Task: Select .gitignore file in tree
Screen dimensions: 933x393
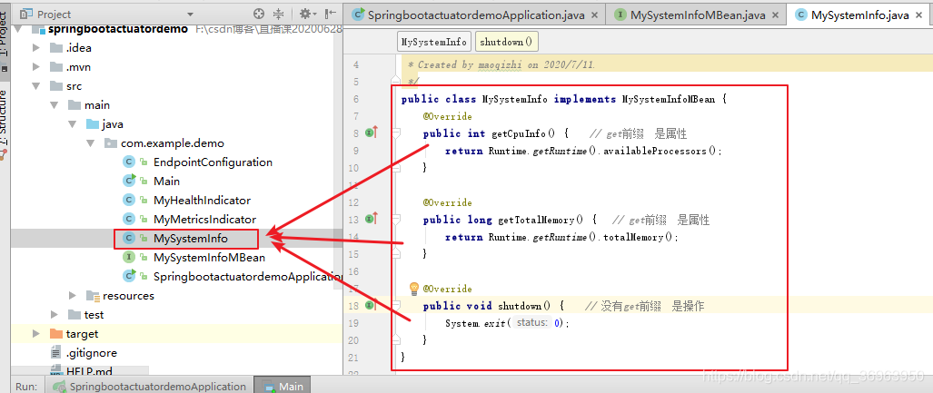Action: point(92,352)
